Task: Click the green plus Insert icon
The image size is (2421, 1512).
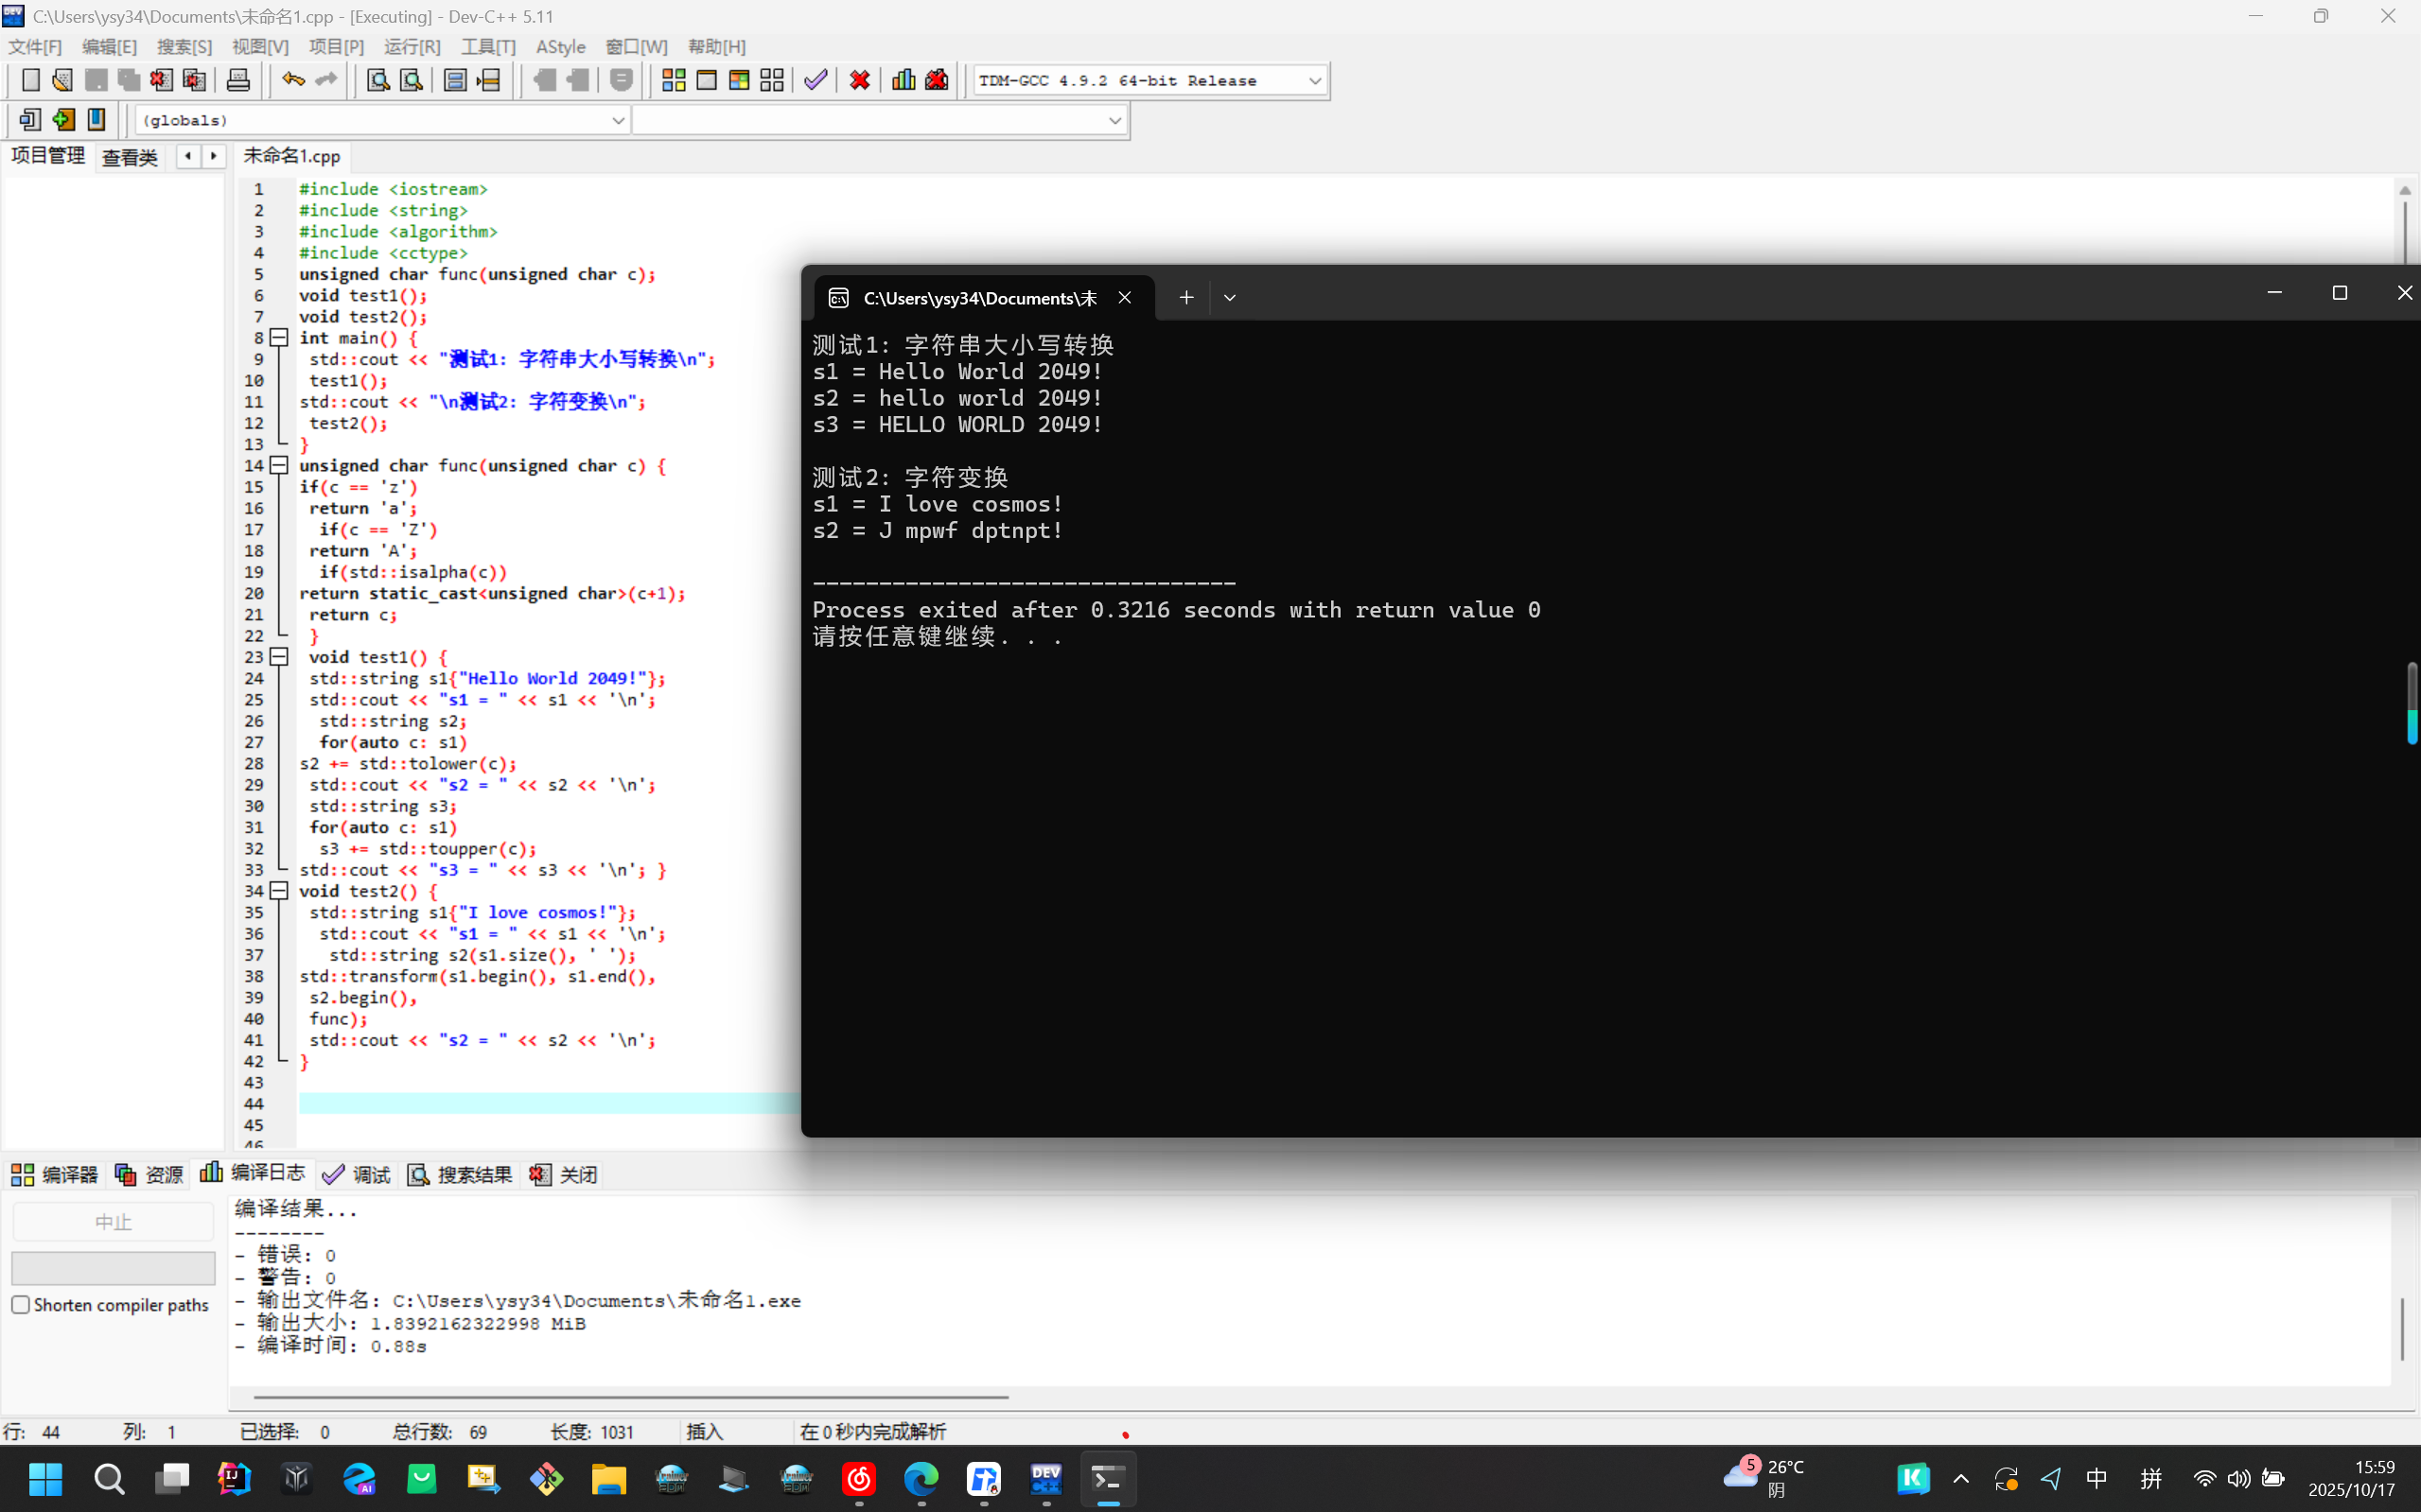Action: tap(63, 120)
